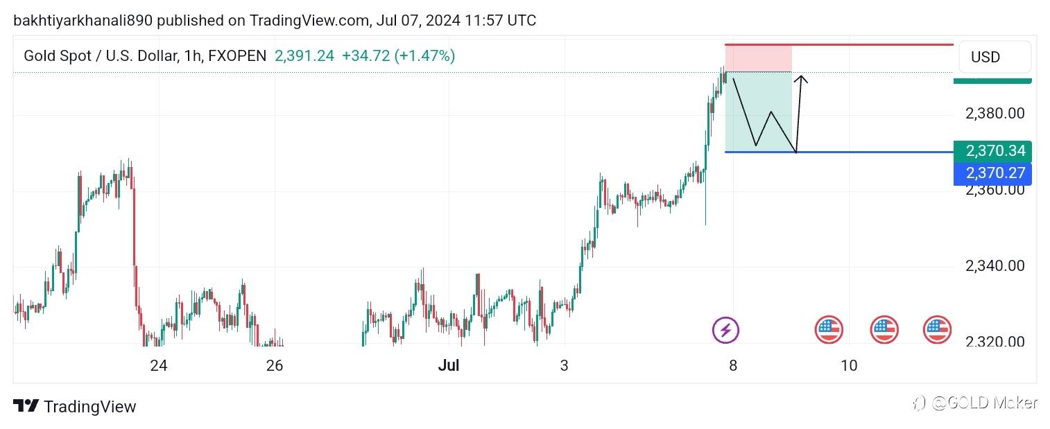Click the purple lightning event icon
Screen dimensions: 1050x429
pyautogui.click(x=726, y=330)
